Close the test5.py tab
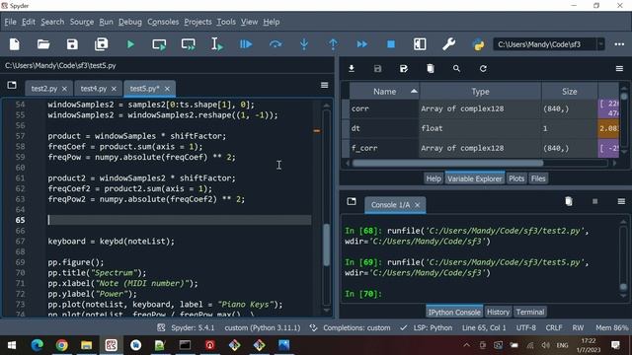 click(x=167, y=89)
